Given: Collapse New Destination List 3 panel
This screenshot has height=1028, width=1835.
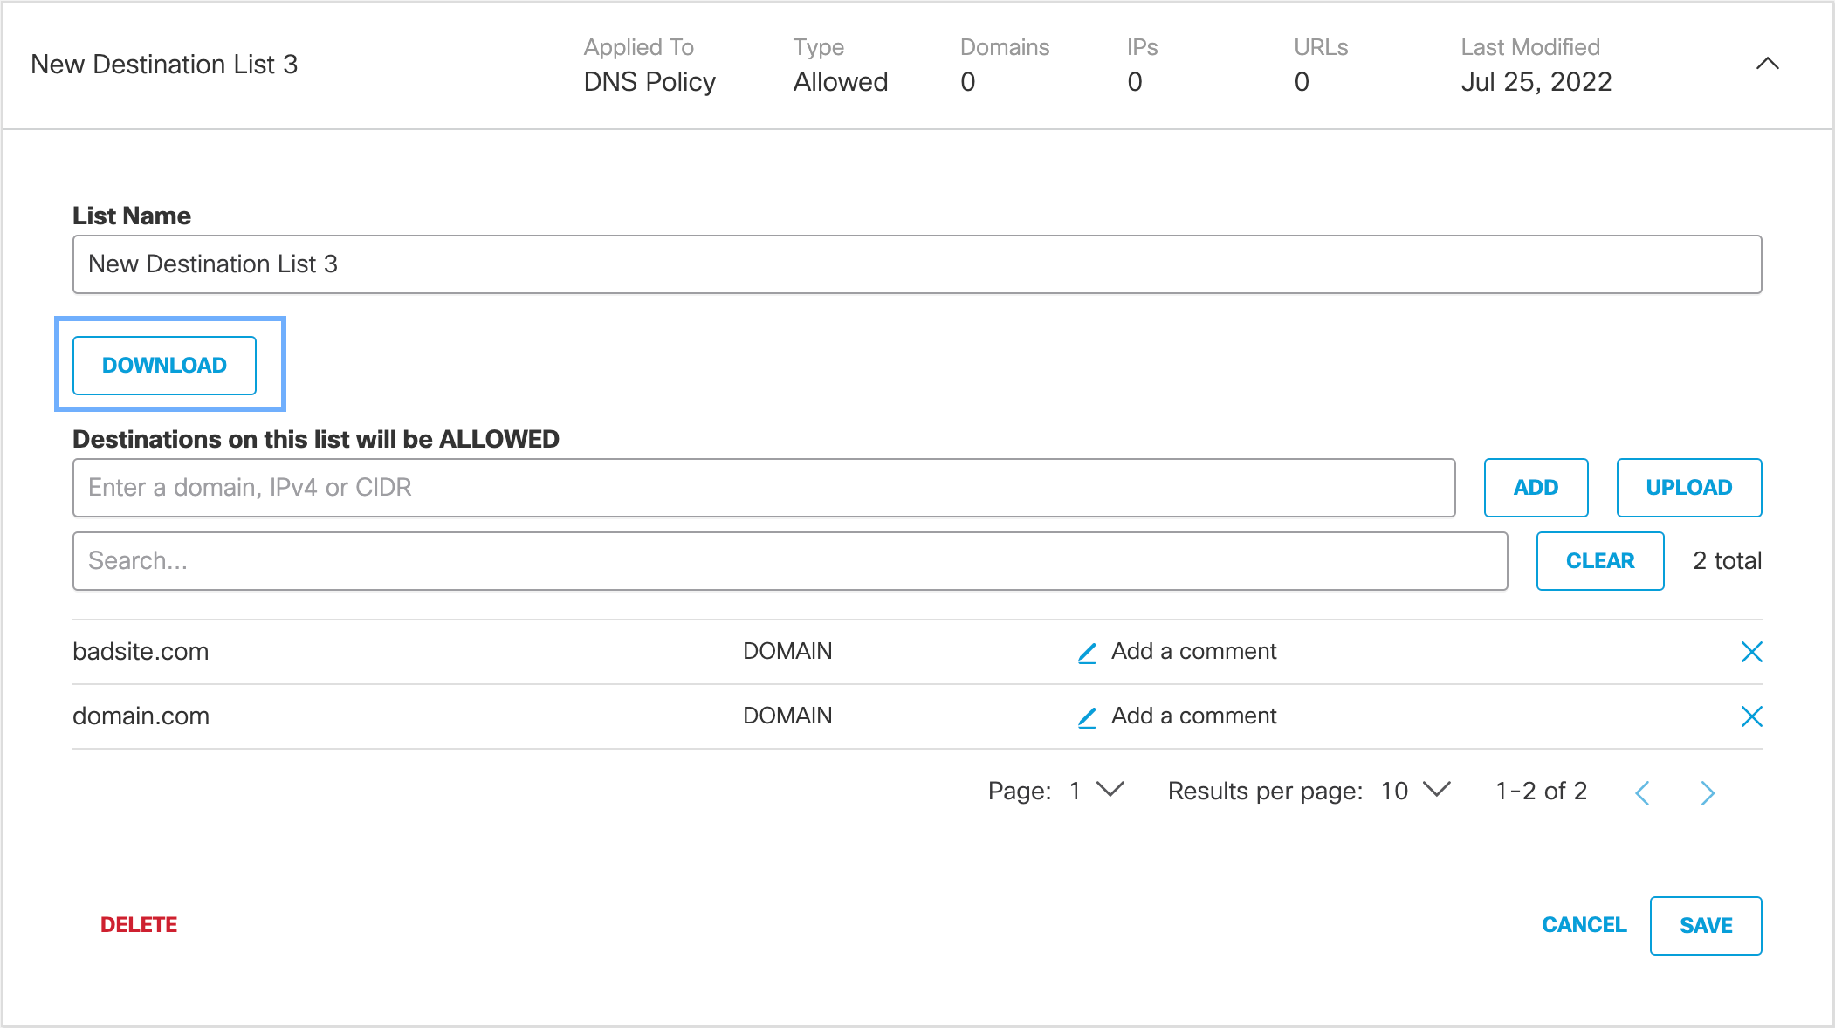Looking at the screenshot, I should tap(1767, 64).
